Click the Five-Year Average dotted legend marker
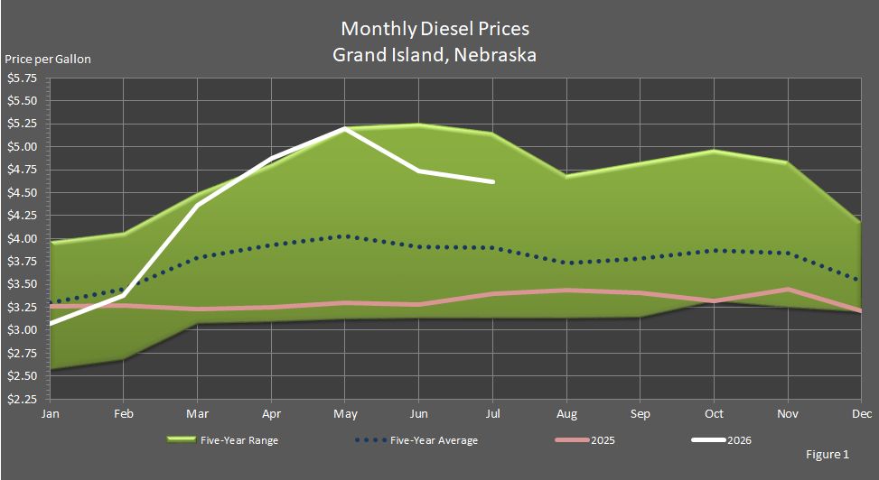This screenshot has height=480, width=879. pyautogui.click(x=370, y=440)
